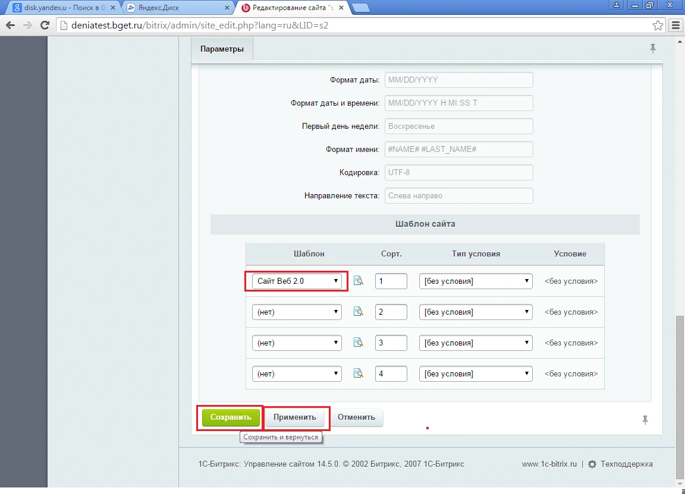Open www.1c-bitrix.ru footer link
Screen dimensions: 685x494
tap(549, 464)
